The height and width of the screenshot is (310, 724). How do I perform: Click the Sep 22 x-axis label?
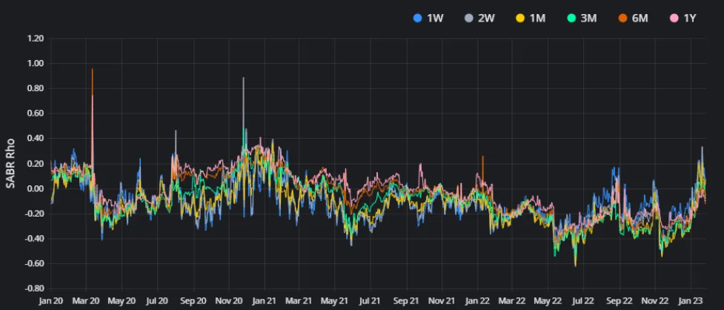[620, 300]
